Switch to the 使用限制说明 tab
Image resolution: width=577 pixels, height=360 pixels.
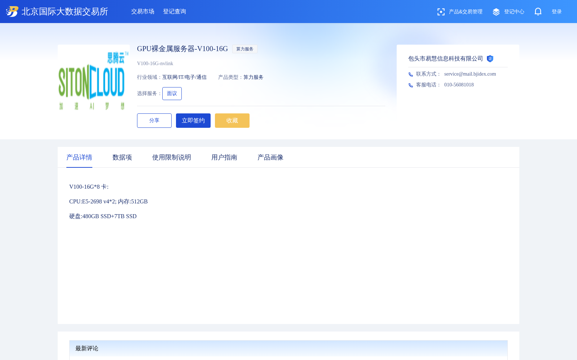point(172,157)
